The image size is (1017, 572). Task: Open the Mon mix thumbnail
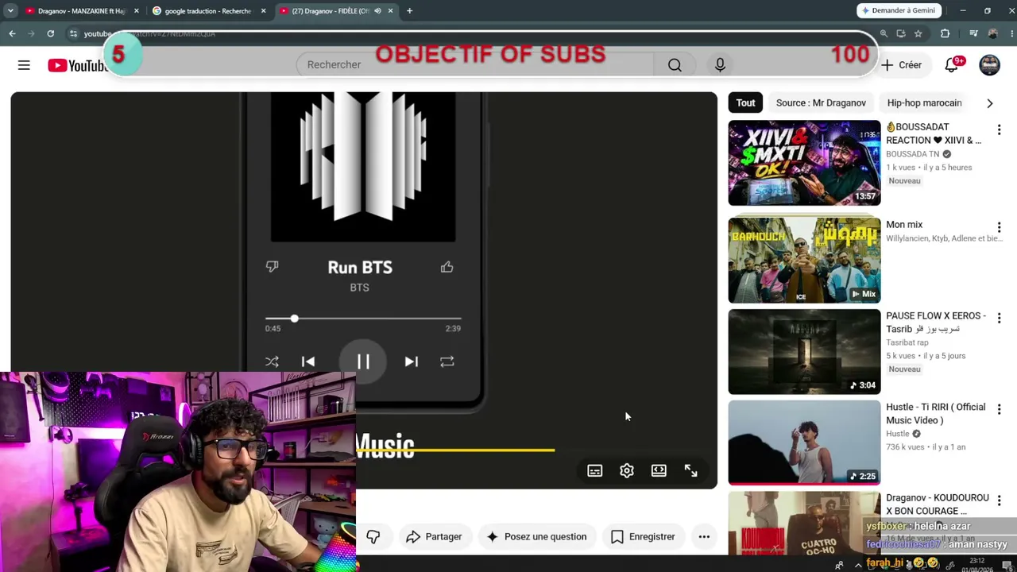click(x=804, y=261)
